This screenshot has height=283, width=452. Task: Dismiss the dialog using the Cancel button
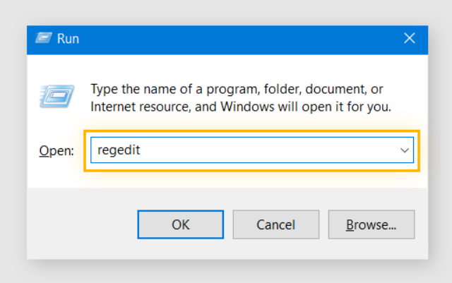(x=276, y=224)
